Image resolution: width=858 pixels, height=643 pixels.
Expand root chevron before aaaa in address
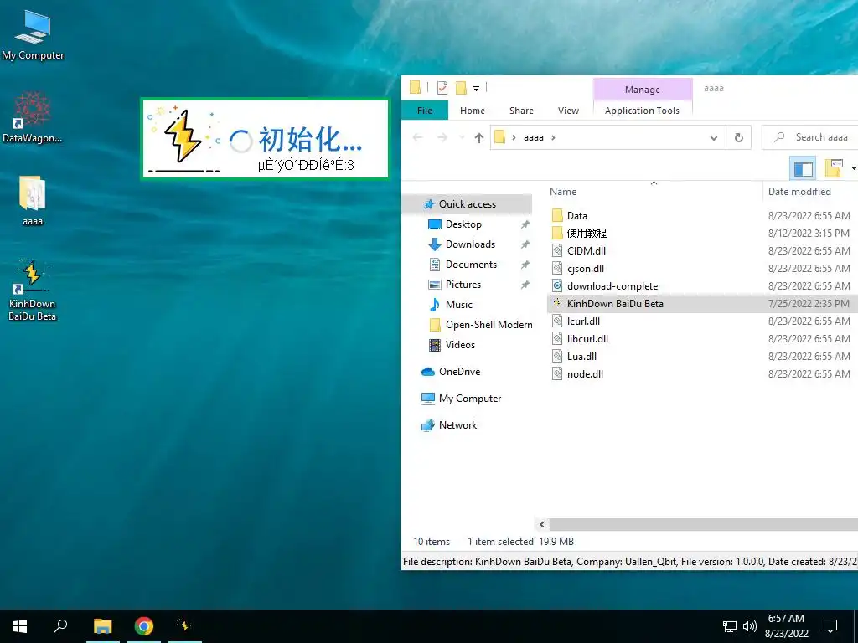514,138
